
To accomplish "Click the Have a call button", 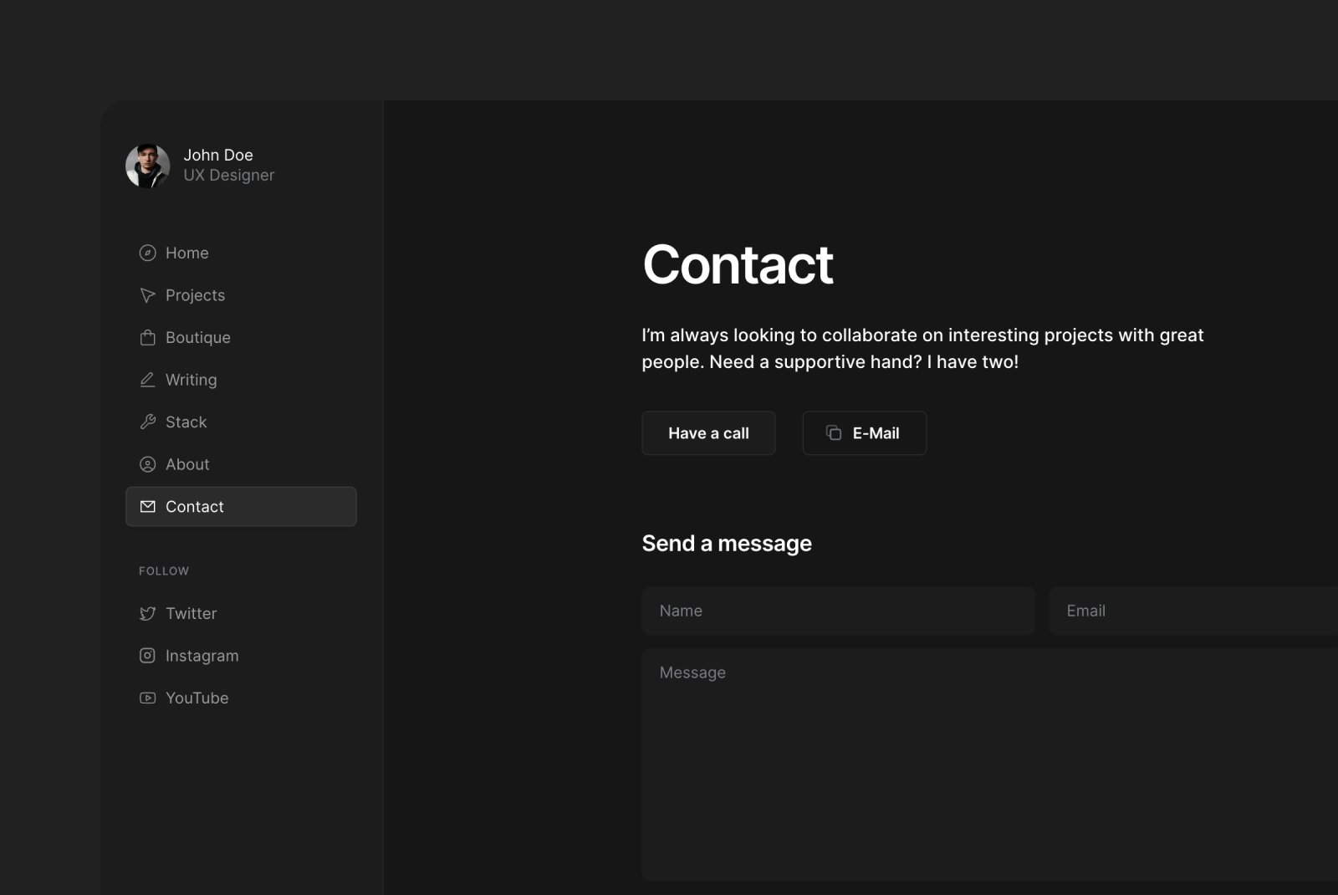I will pyautogui.click(x=708, y=432).
